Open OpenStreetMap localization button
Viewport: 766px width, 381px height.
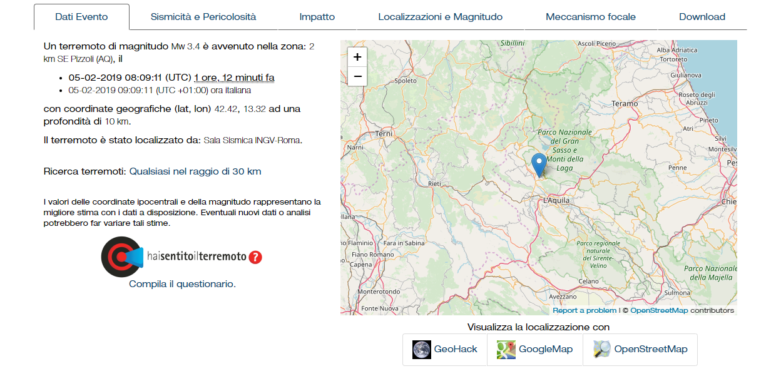pyautogui.click(x=640, y=349)
